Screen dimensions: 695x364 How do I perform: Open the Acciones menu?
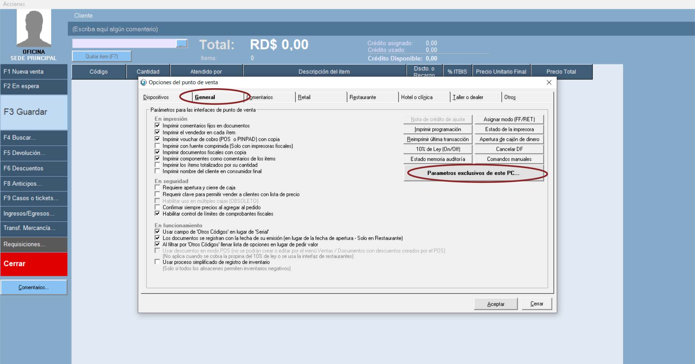click(x=14, y=4)
